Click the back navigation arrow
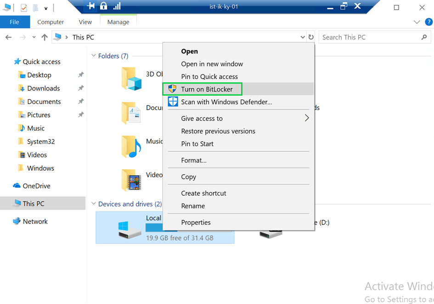Viewport: 434px width, 304px height. click(8, 37)
